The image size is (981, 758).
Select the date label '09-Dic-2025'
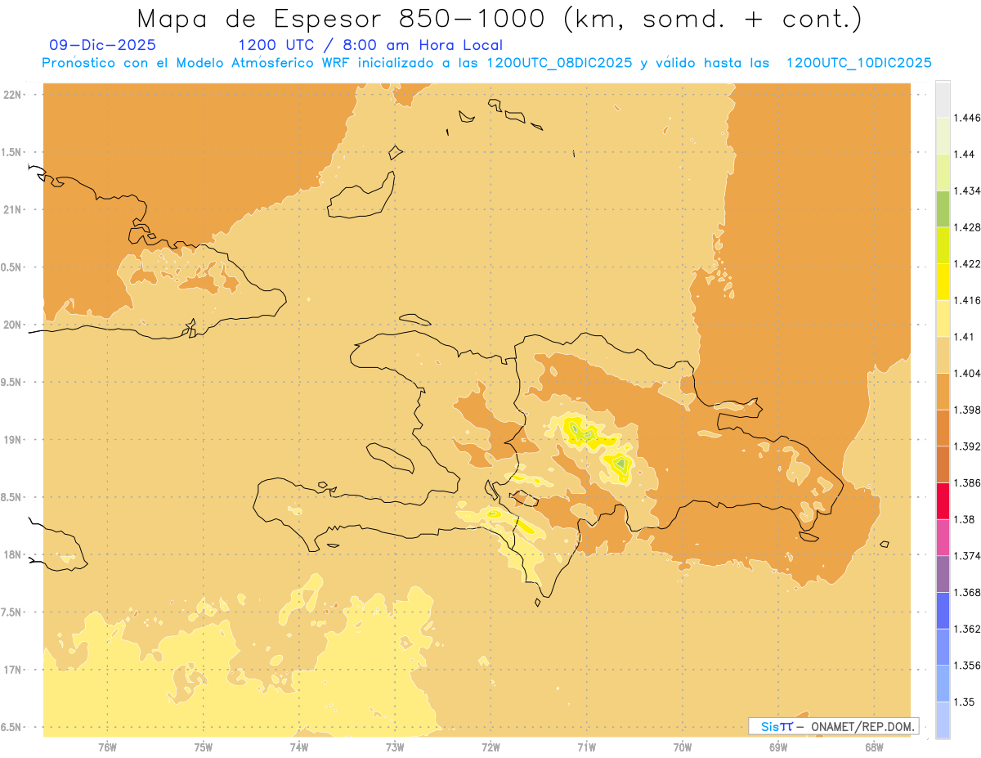(x=102, y=45)
